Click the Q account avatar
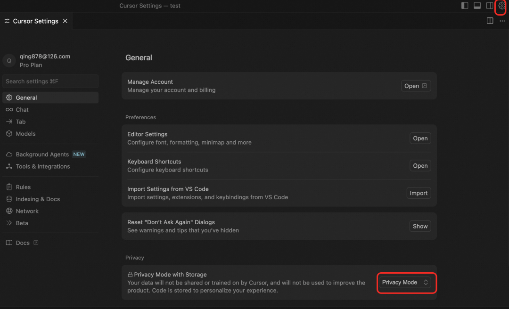509x309 pixels. (x=9, y=61)
